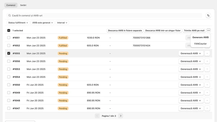The image size is (217, 122).
Task: Go to next page of orders
Action: point(121,116)
